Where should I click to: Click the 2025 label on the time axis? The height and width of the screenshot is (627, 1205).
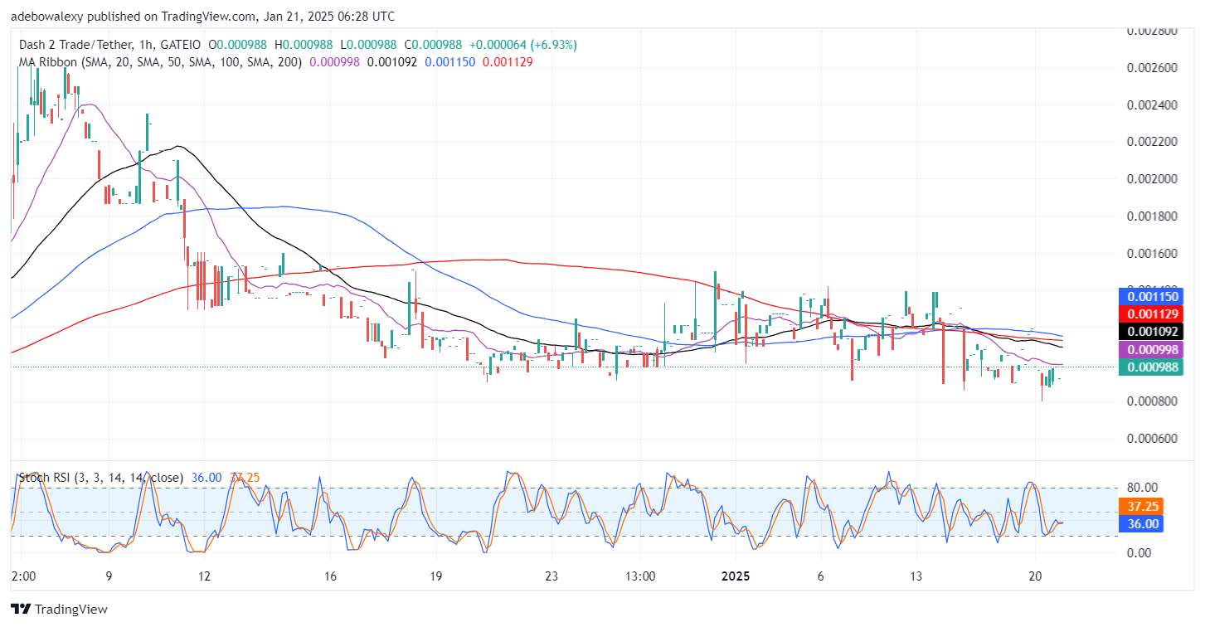(735, 576)
